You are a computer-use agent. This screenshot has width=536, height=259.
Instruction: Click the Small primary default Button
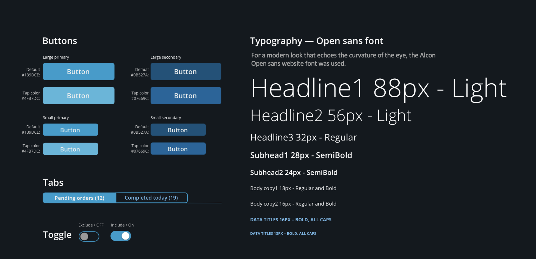(x=70, y=130)
